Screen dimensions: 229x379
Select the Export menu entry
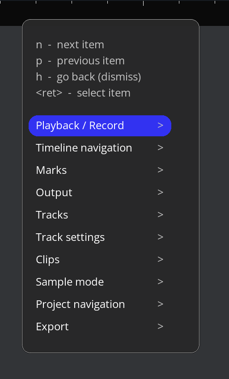100,327
